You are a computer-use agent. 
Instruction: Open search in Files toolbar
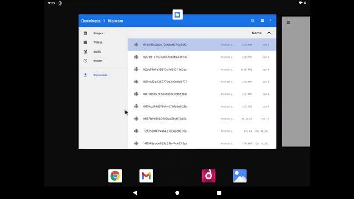click(x=253, y=20)
